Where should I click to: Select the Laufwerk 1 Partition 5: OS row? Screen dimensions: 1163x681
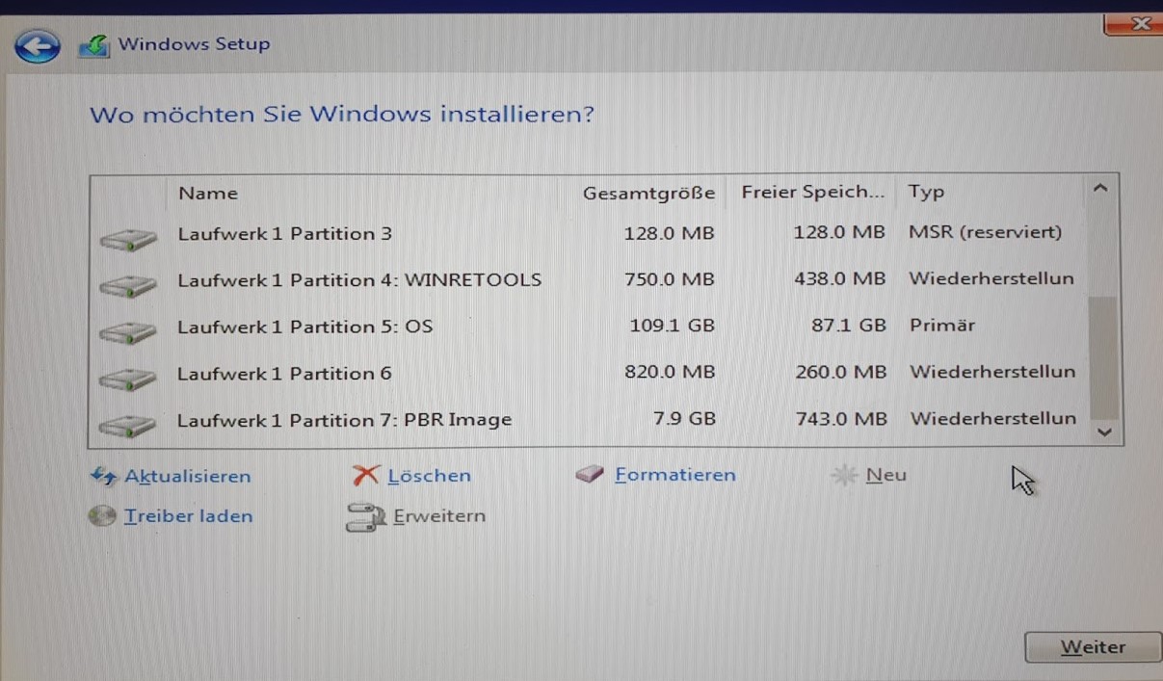pyautogui.click(x=304, y=327)
